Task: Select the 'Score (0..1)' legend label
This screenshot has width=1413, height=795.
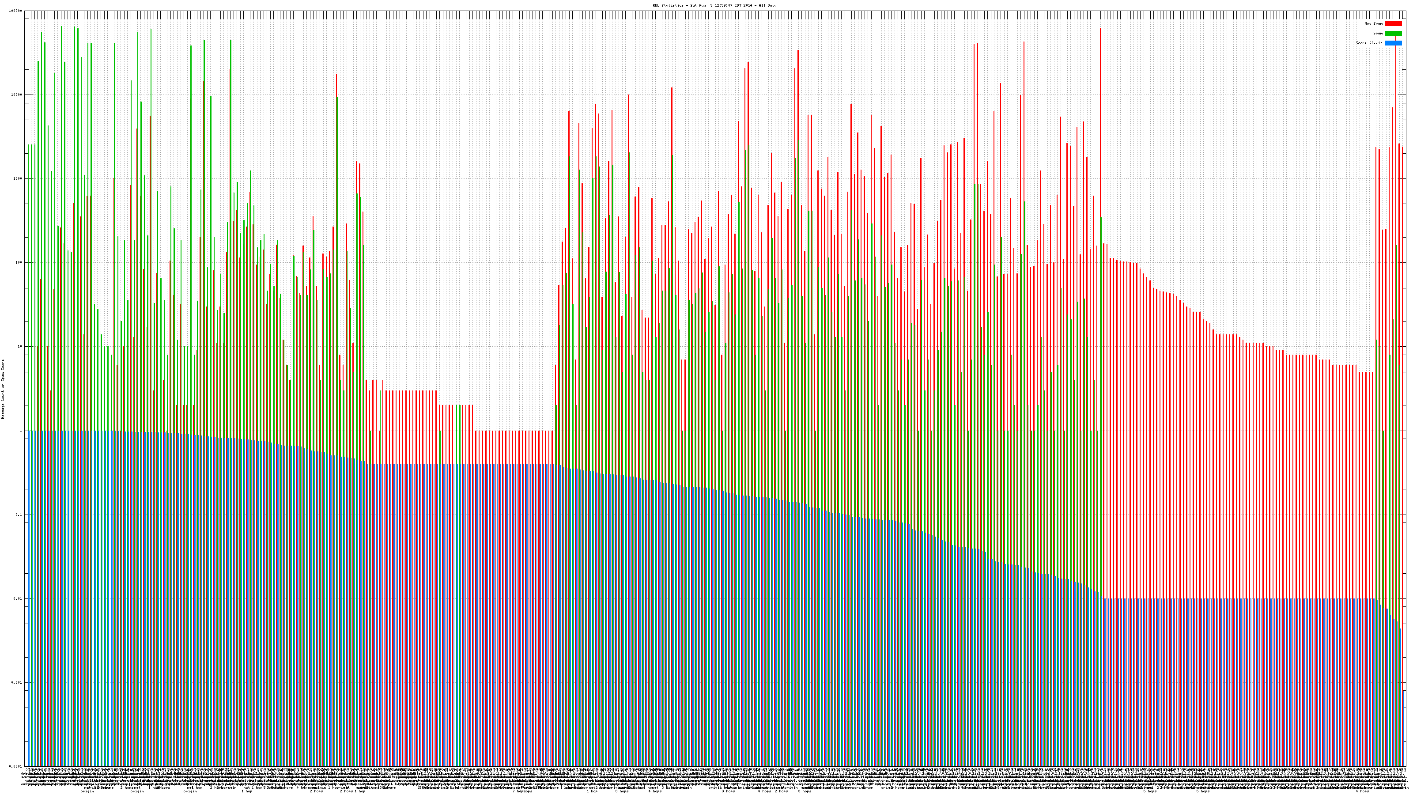Action: point(1368,43)
